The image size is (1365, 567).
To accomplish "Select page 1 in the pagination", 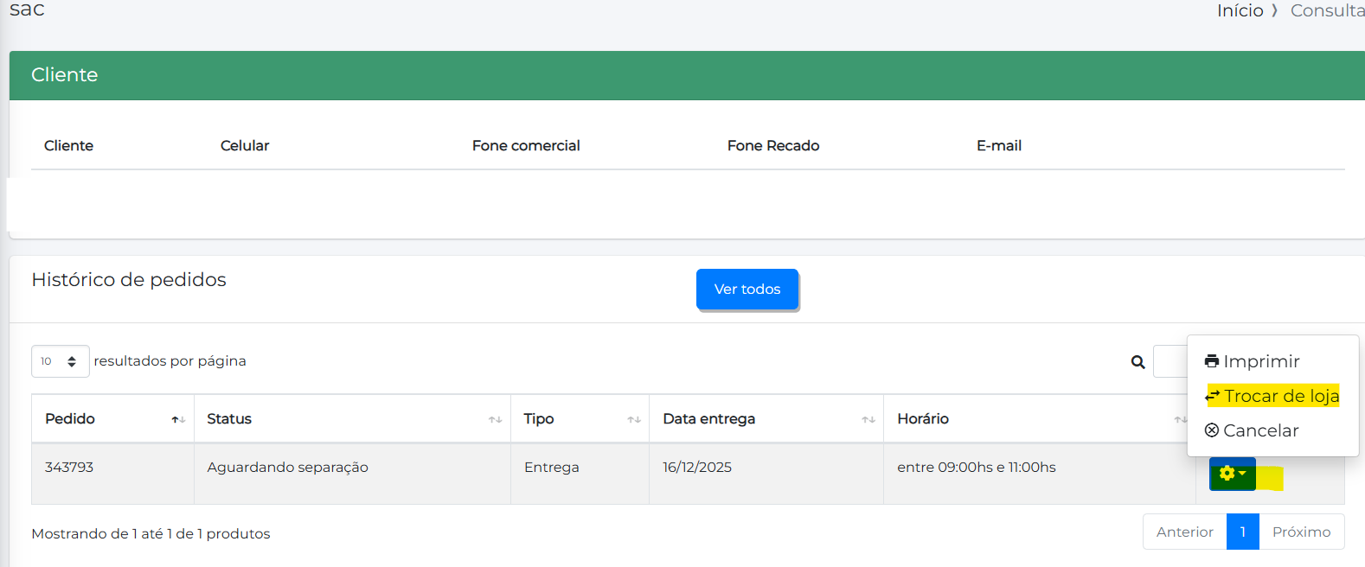I will tap(1242, 532).
